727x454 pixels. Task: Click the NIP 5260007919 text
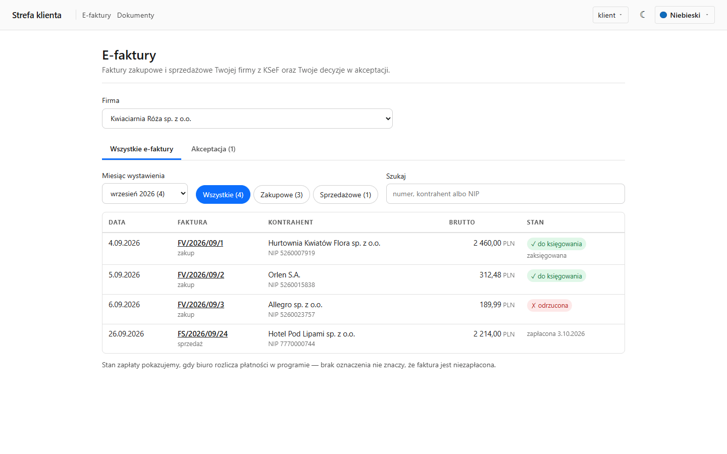point(291,253)
